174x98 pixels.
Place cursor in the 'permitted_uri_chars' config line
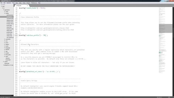(39, 72)
